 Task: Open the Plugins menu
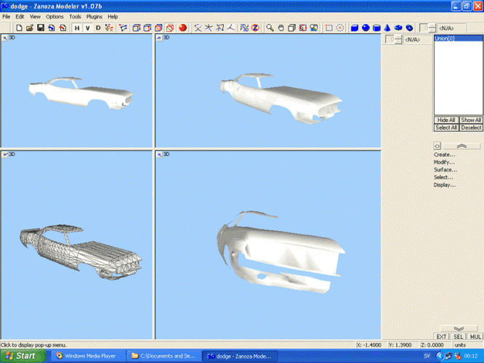pyautogui.click(x=94, y=16)
